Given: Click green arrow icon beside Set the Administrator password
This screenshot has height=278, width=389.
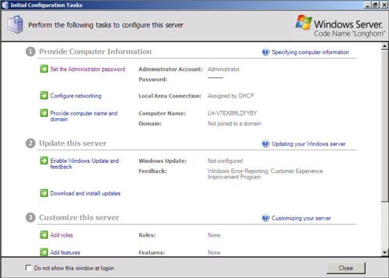Looking at the screenshot, I should coord(44,69).
